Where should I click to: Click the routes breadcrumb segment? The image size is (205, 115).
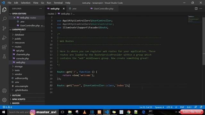click(51, 14)
